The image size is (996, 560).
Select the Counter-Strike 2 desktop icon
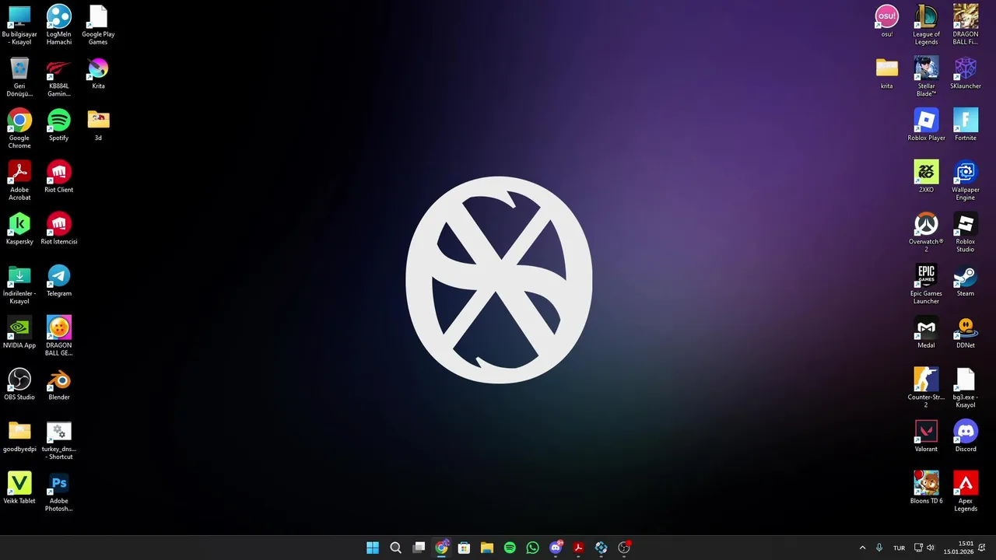tap(926, 388)
